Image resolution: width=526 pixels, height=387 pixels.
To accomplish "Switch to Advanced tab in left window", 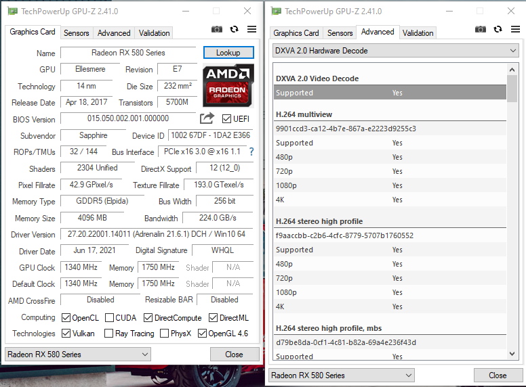I will click(114, 33).
